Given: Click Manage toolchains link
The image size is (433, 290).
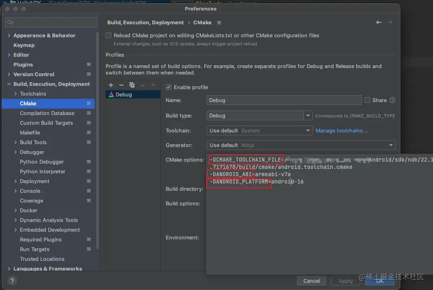Looking at the screenshot, I should [x=341, y=130].
